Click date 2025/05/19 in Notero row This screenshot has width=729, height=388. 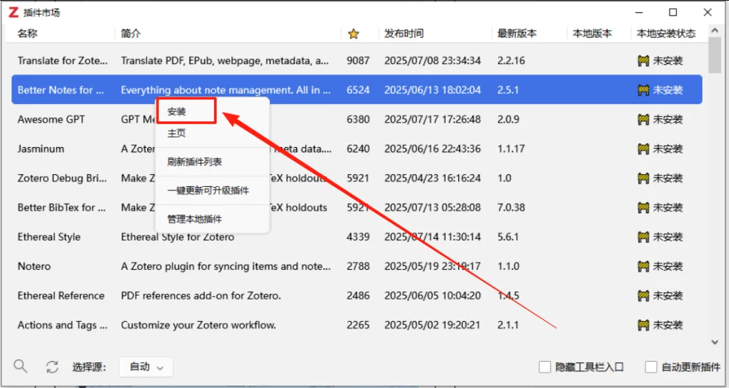[x=433, y=267]
